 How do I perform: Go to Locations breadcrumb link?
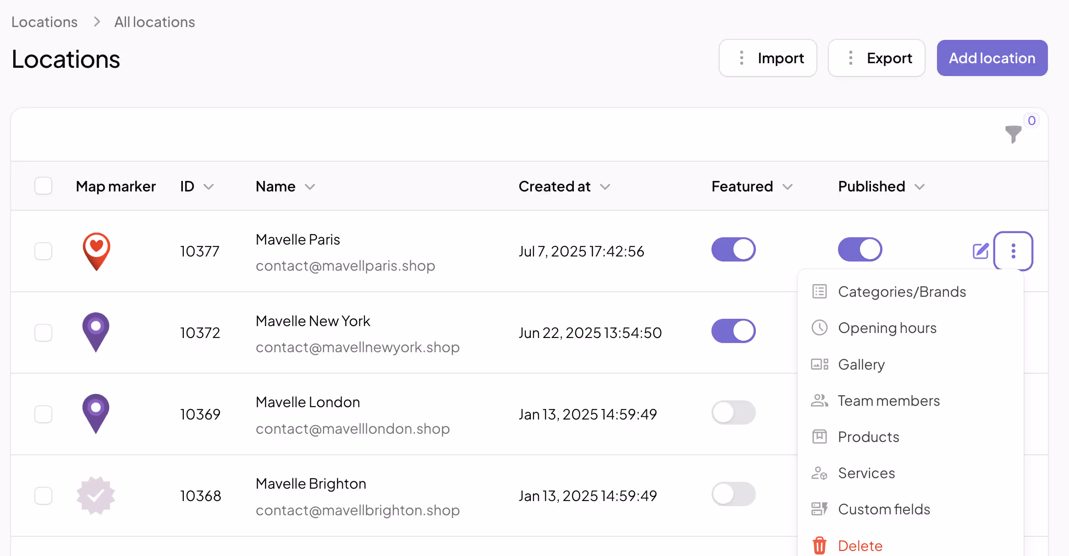pos(44,22)
